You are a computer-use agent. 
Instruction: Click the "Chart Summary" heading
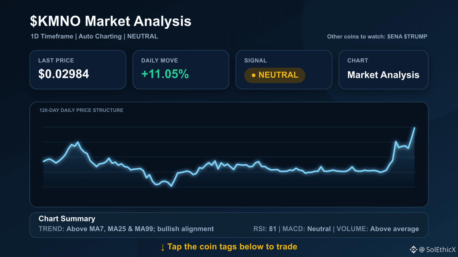[x=67, y=219]
